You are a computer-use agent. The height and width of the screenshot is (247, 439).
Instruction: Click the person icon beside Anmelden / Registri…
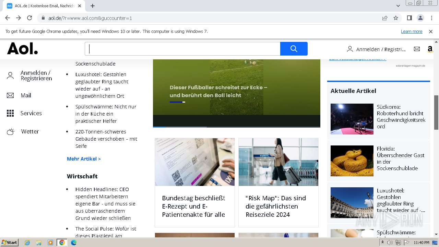350,49
